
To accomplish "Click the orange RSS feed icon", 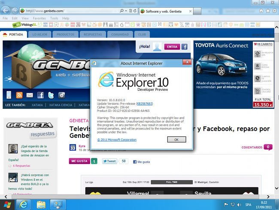I will pyautogui.click(x=19, y=95).
